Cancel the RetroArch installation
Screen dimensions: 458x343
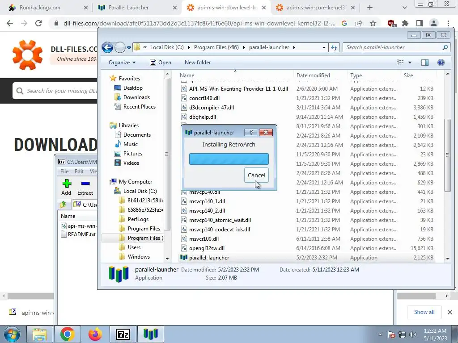pos(256,175)
